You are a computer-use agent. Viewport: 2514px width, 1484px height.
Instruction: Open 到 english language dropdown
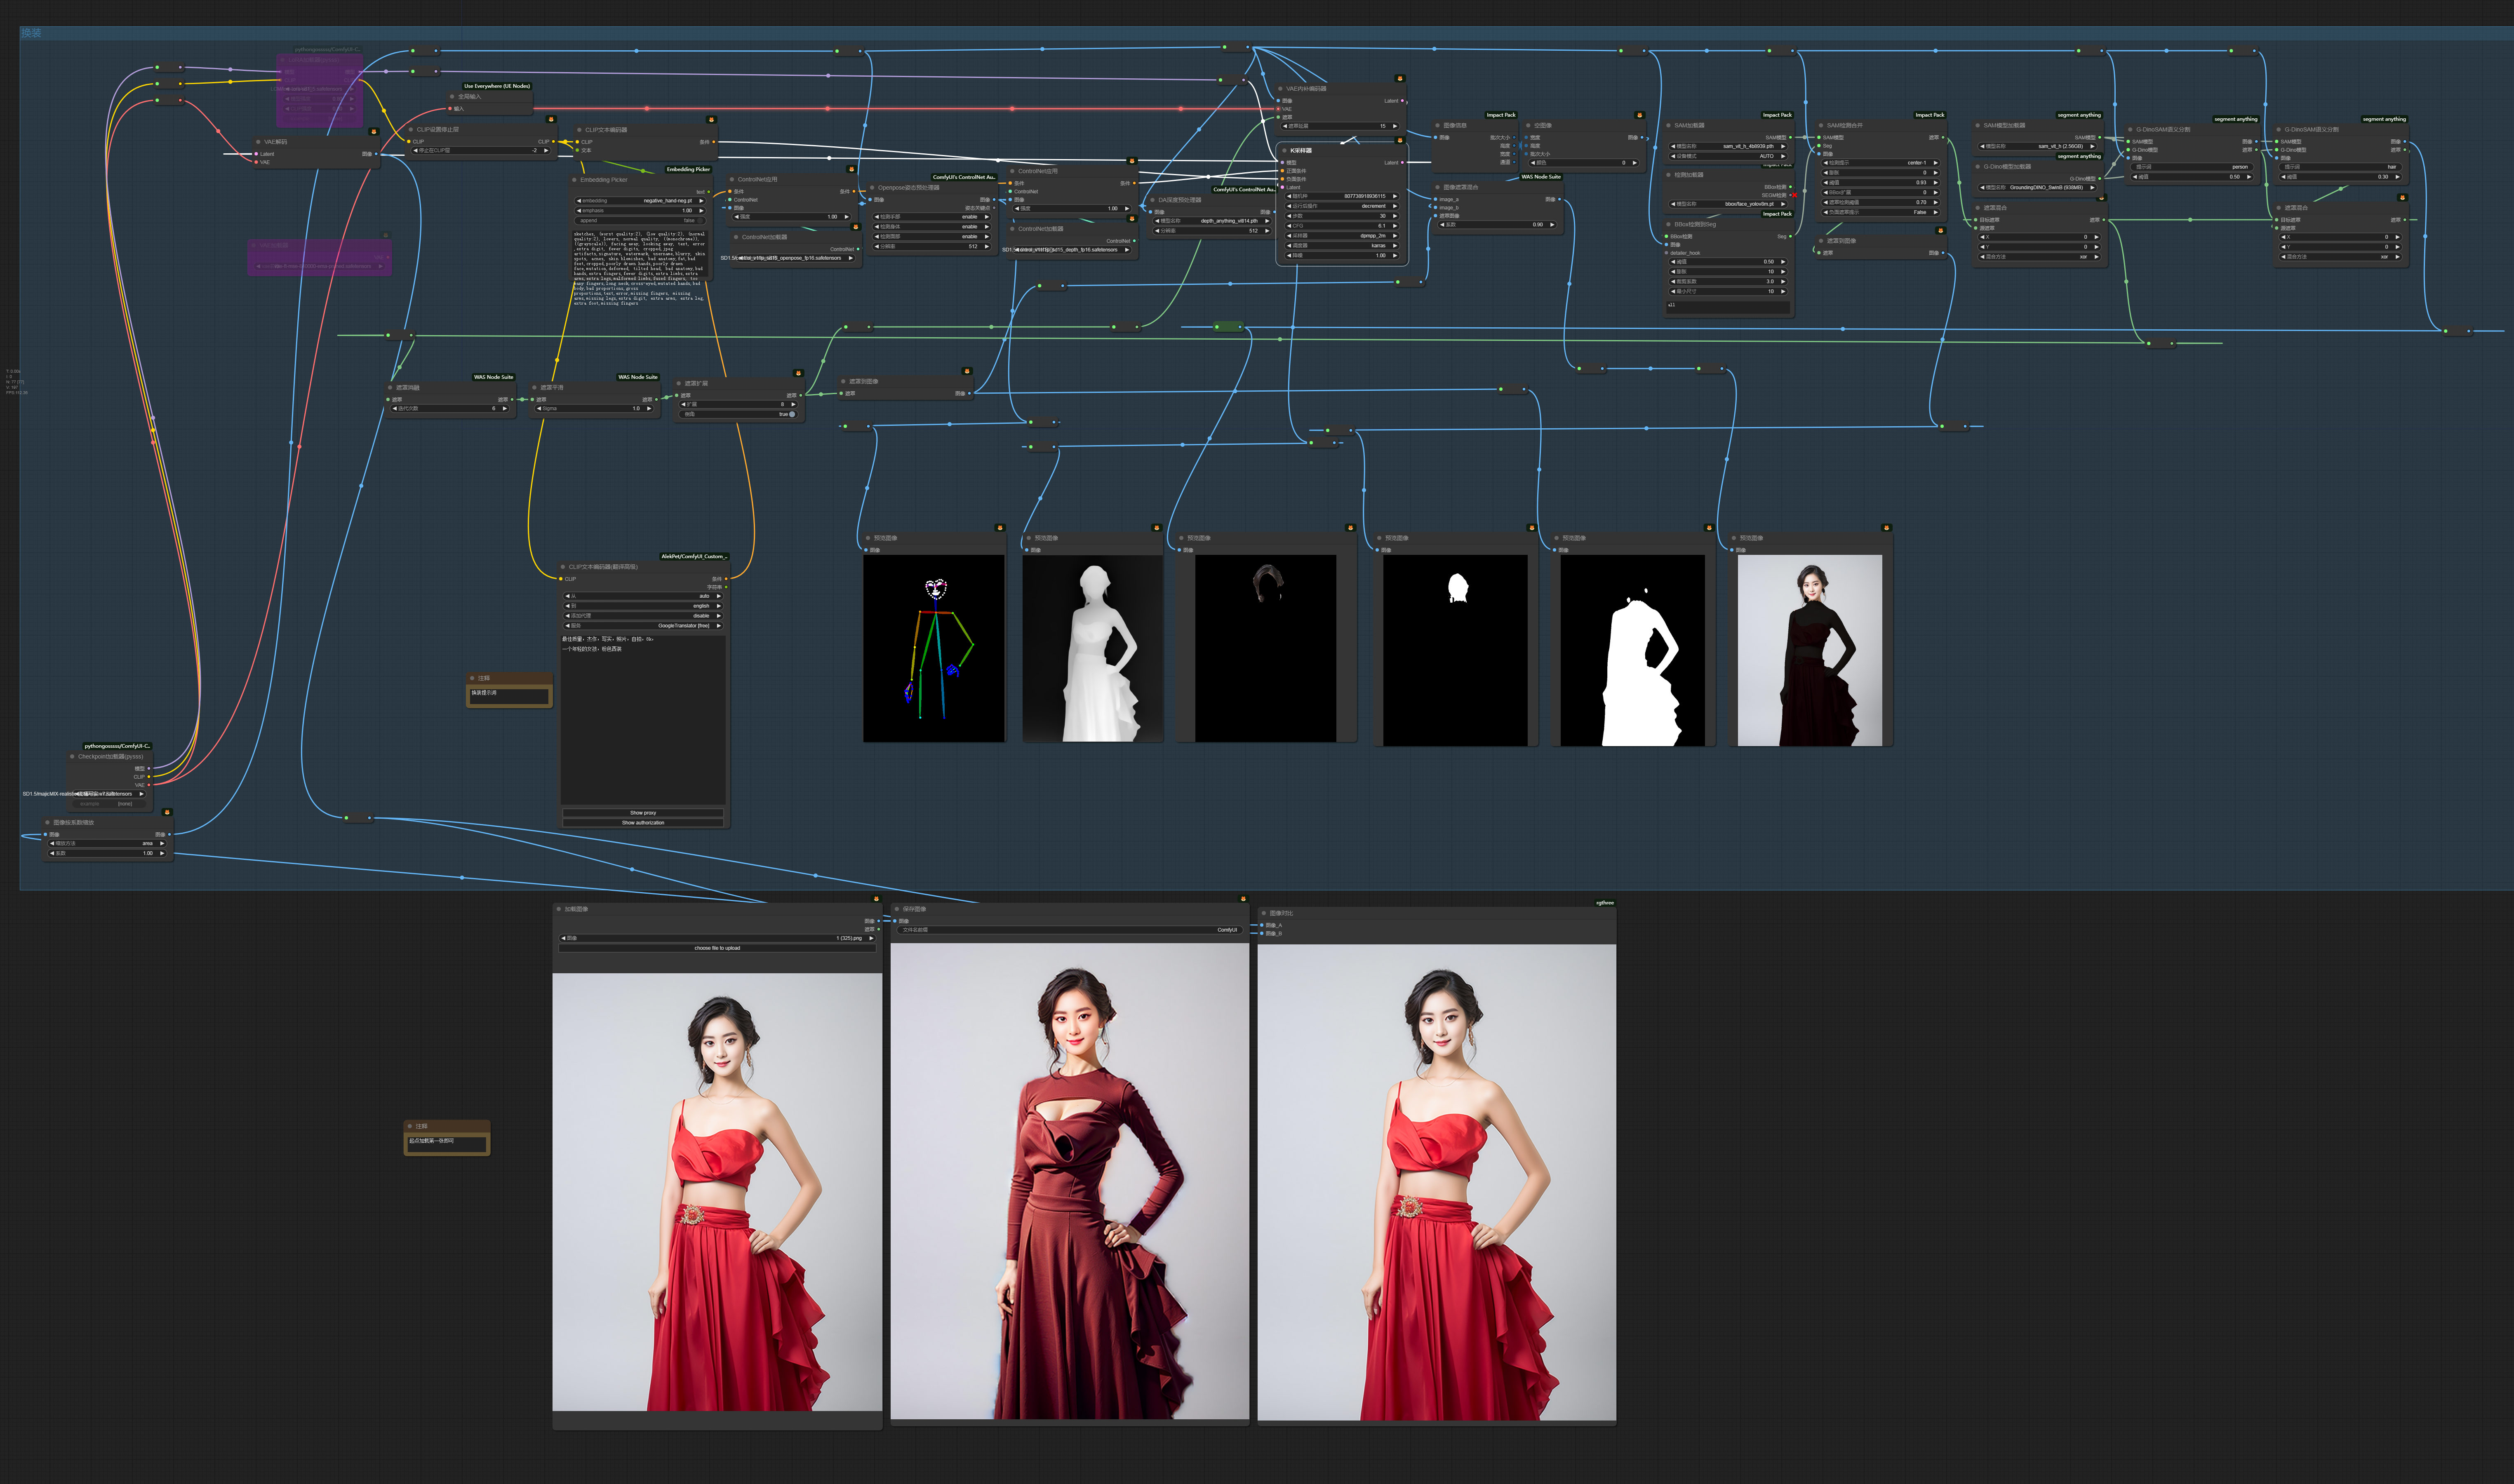[x=643, y=606]
